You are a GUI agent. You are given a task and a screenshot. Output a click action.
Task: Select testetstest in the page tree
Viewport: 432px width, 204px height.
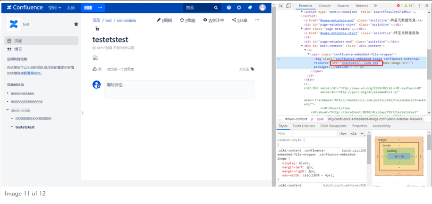coord(25,127)
